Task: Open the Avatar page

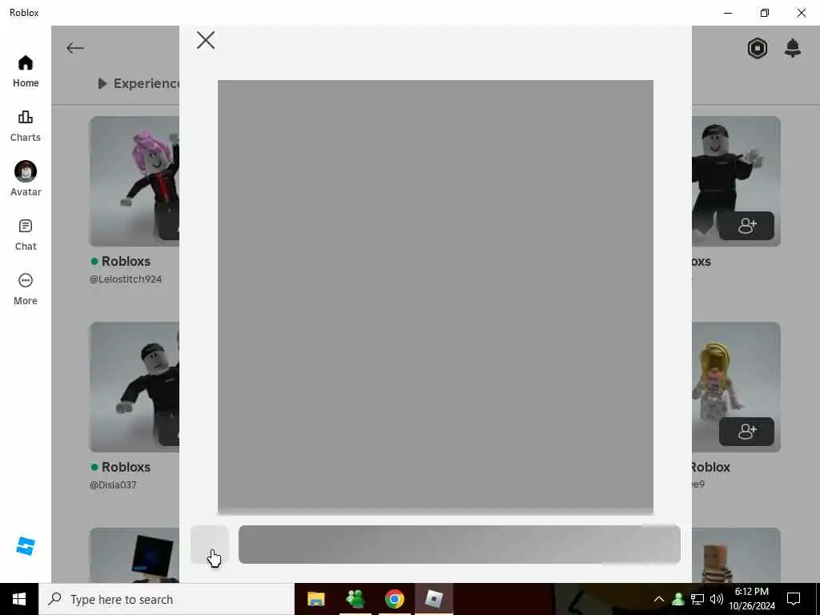Action: pyautogui.click(x=26, y=179)
